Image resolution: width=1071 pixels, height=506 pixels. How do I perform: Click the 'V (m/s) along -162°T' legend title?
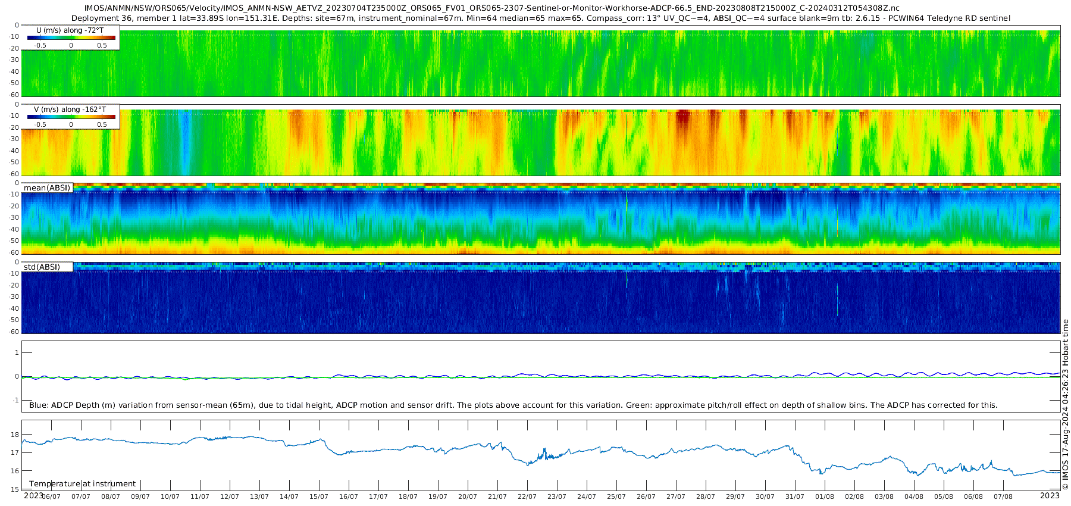coord(70,110)
